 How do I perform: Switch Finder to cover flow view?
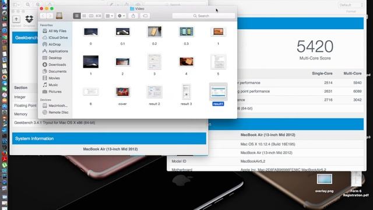click(x=98, y=16)
